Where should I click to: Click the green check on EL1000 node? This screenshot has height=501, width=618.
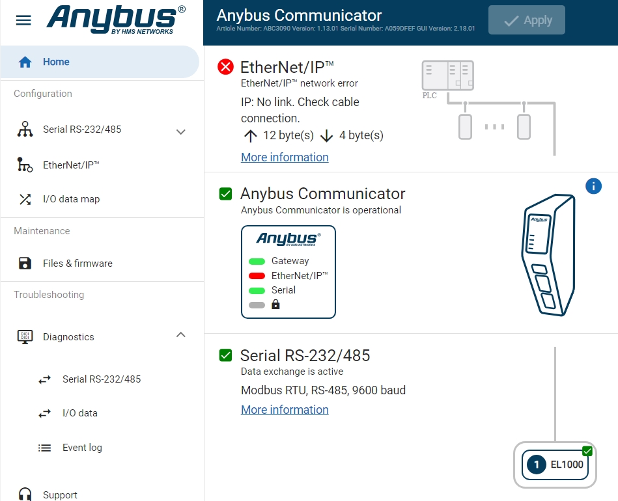click(x=587, y=451)
